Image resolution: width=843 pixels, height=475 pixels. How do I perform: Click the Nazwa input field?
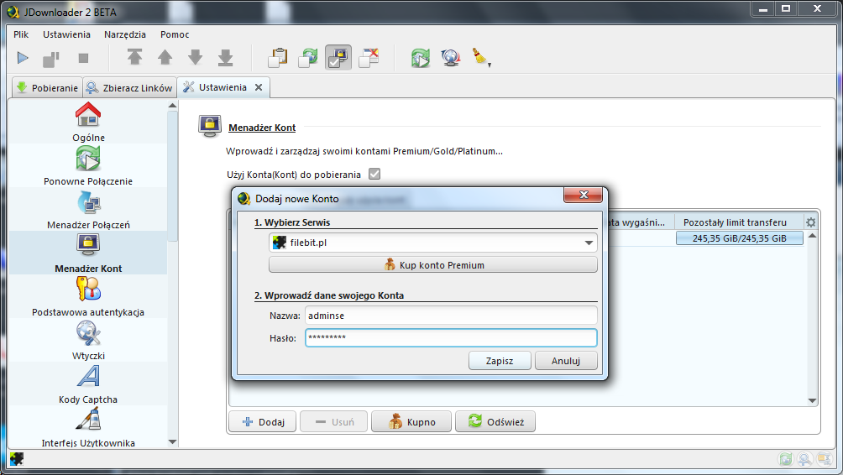451,316
